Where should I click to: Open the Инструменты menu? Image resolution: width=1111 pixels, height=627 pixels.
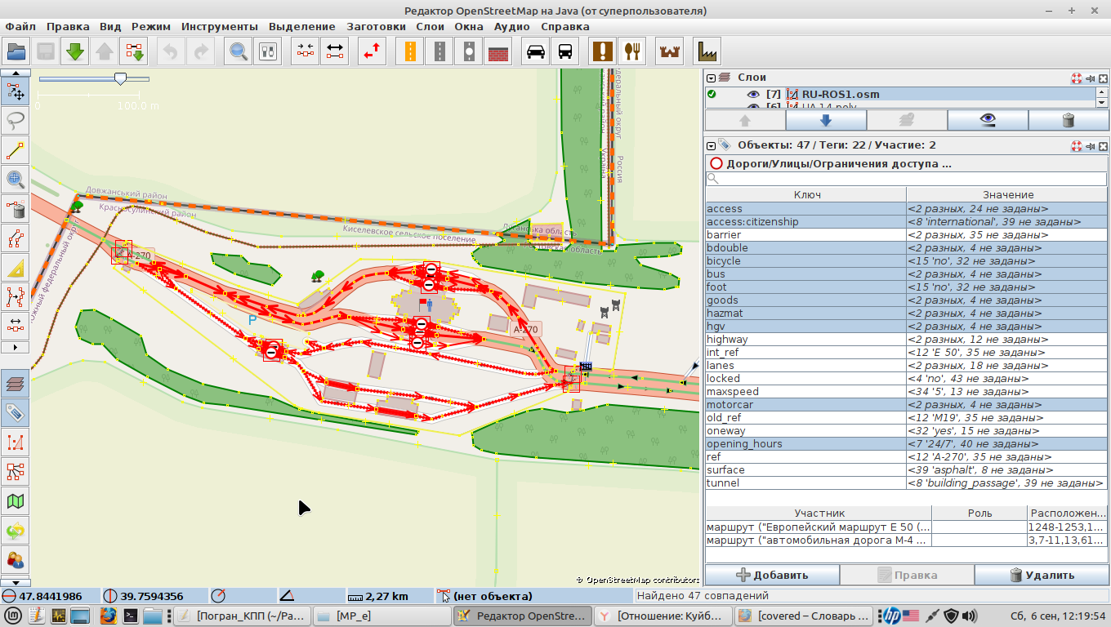[x=220, y=26]
